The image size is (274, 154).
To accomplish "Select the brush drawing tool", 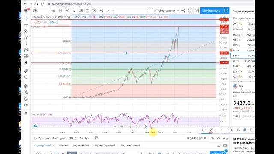I will click(x=26, y=37).
